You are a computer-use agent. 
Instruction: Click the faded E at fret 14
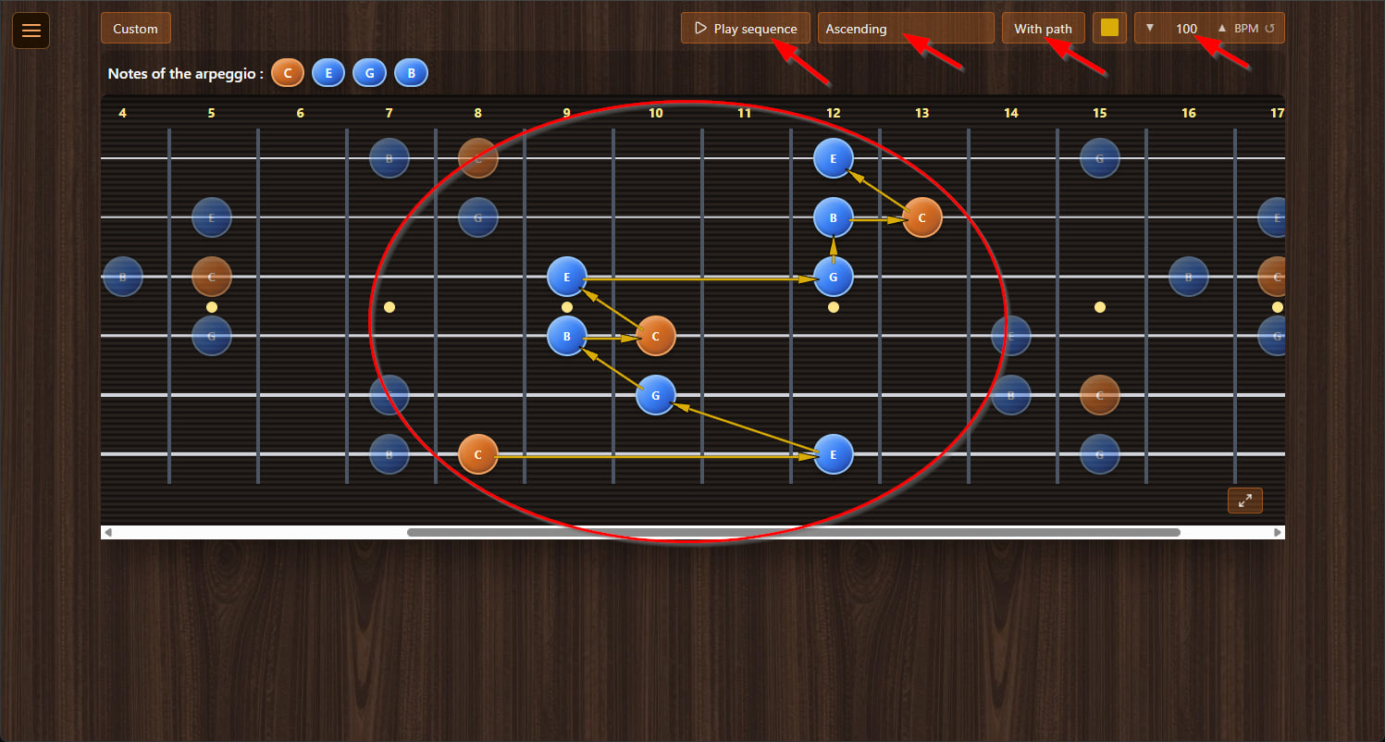pos(1011,336)
